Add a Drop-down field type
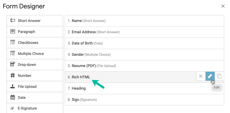230x113 pixels. [x=35, y=64]
